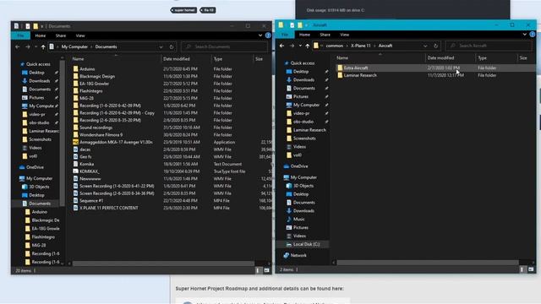Viewport: 541px width, 304px height.
Task: Open address history dropdown in Aircraft window
Action: click(425, 46)
